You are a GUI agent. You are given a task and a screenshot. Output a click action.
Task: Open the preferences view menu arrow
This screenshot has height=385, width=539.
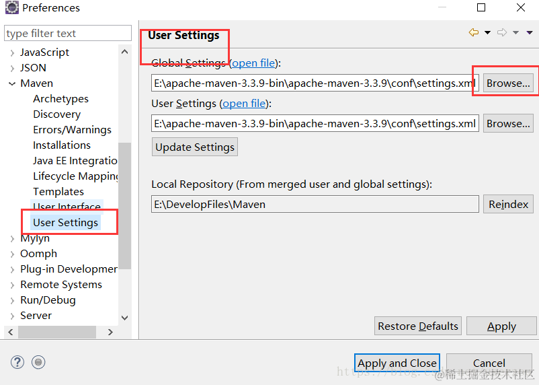(x=530, y=33)
